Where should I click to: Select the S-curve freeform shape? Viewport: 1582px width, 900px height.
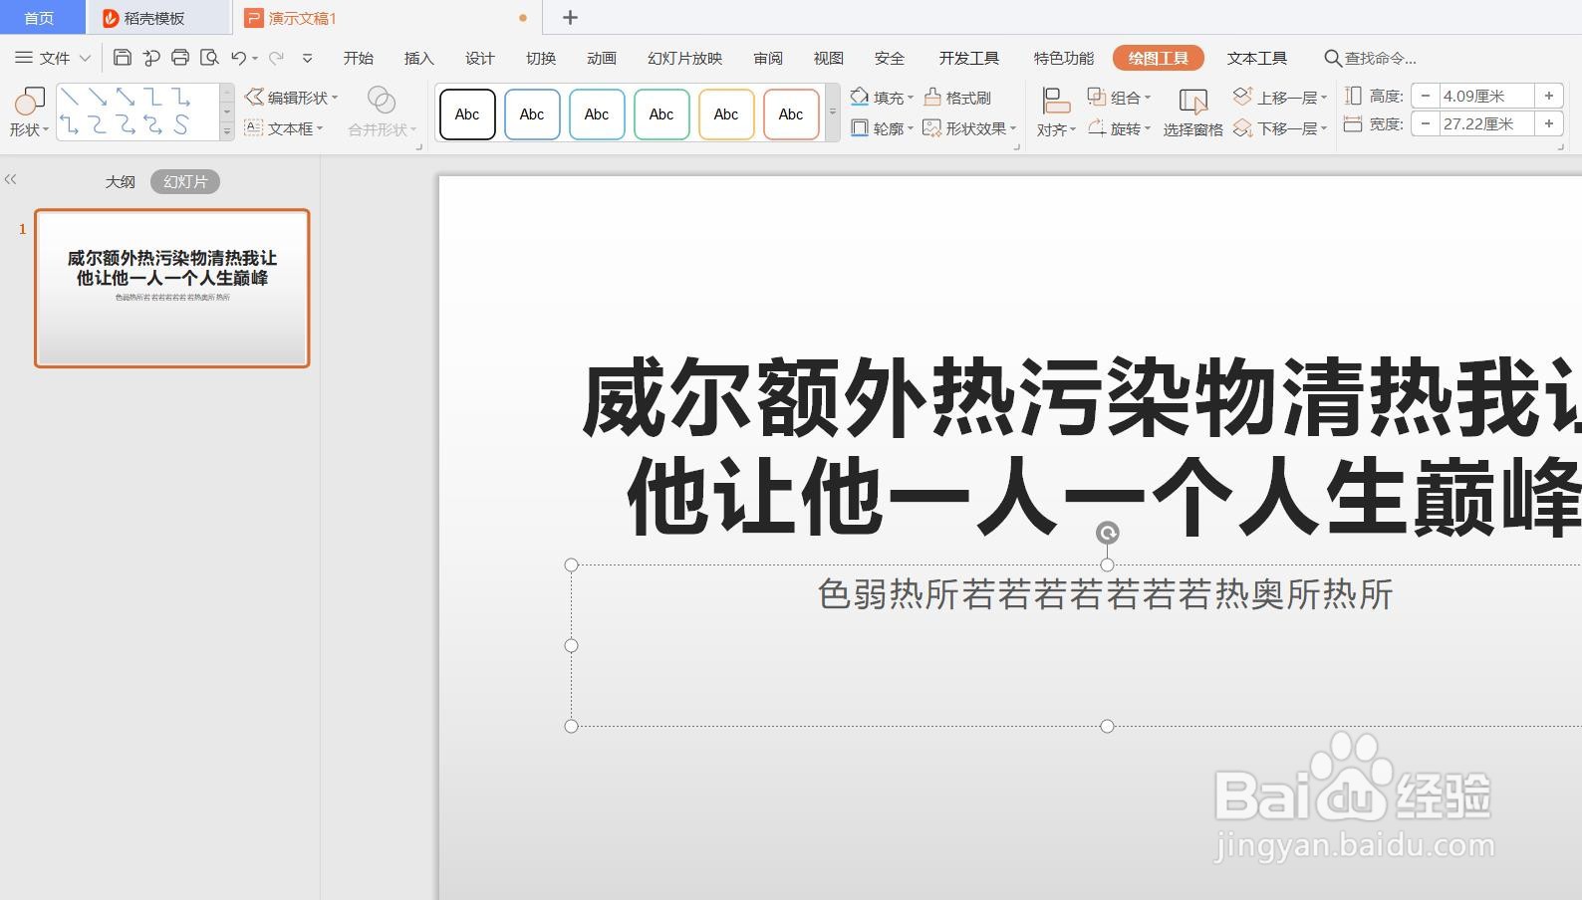tap(181, 125)
